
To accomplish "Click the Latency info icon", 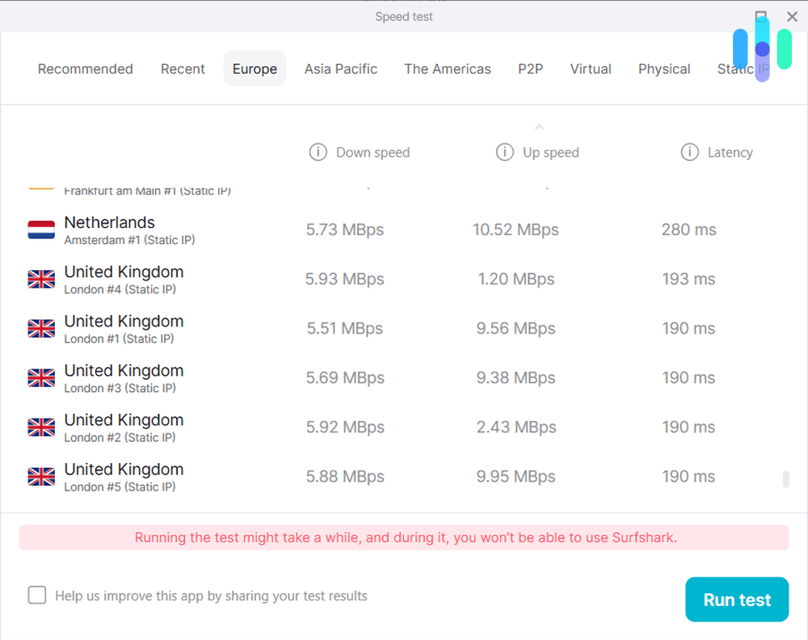I will point(689,152).
